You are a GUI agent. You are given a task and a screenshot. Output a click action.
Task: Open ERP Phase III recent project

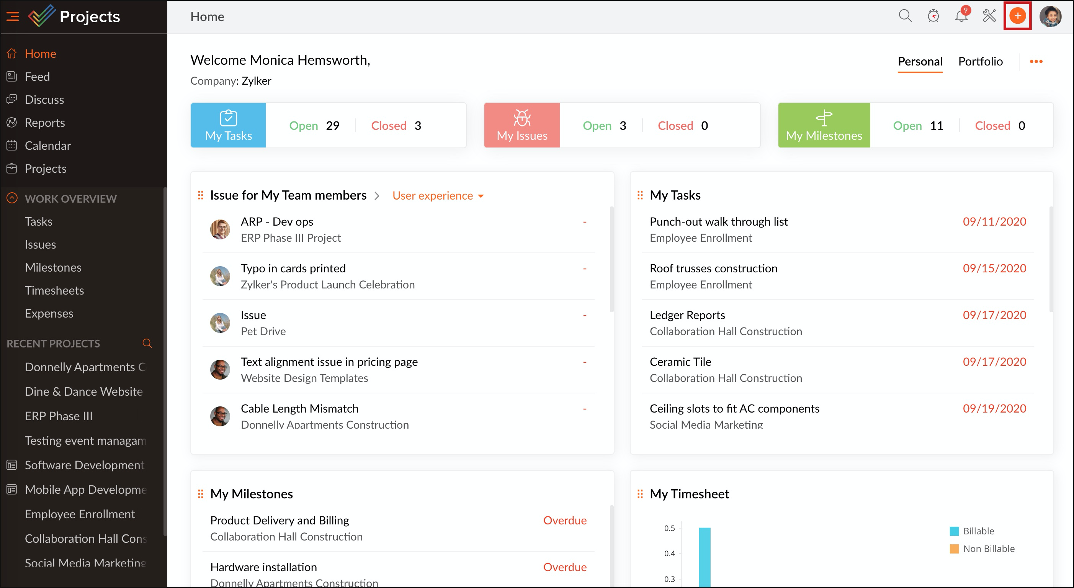tap(59, 416)
